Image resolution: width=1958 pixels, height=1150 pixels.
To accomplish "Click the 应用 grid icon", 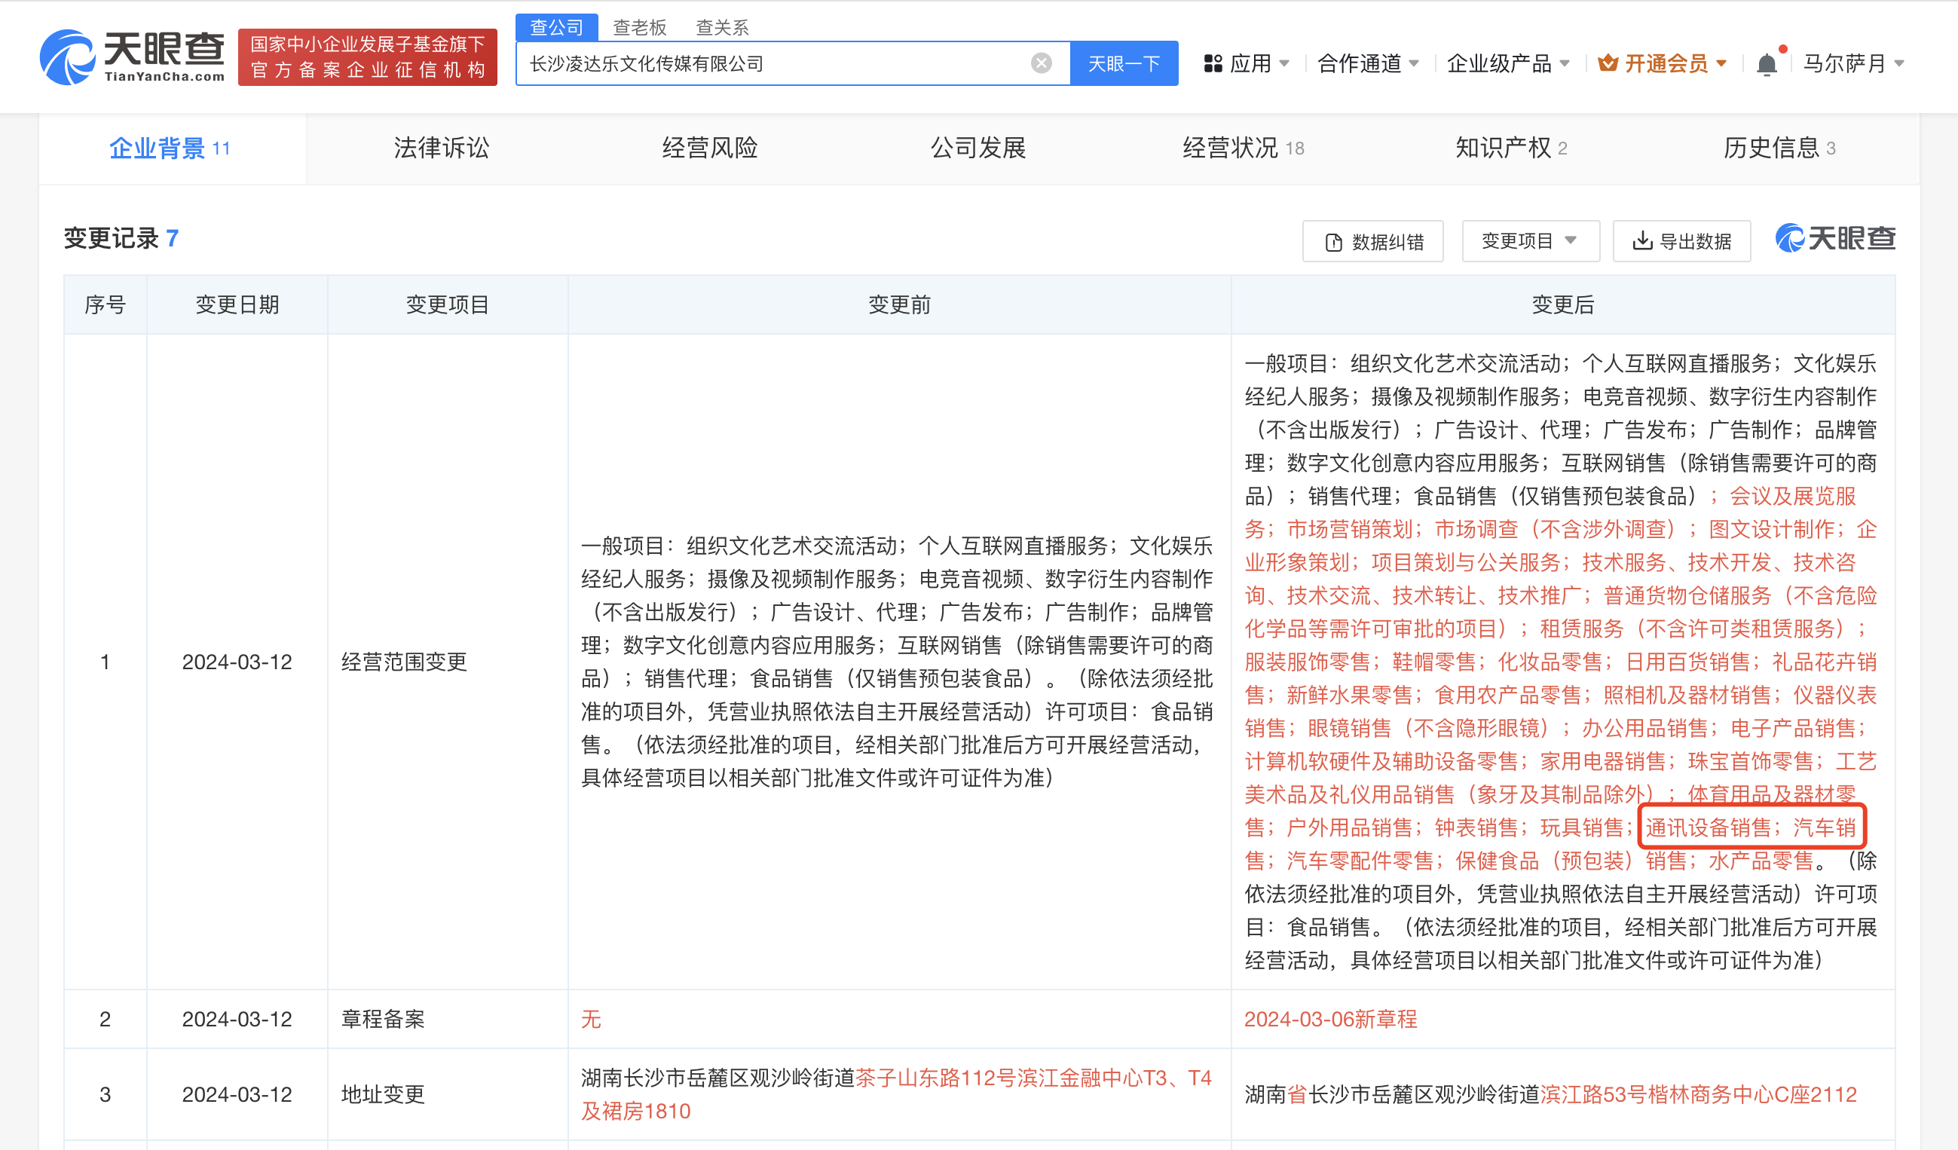I will (x=1212, y=63).
